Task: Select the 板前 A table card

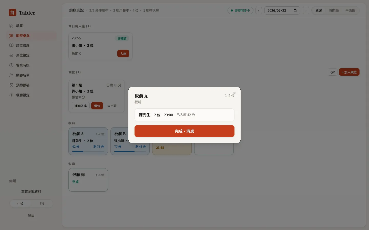Action: tap(88, 141)
